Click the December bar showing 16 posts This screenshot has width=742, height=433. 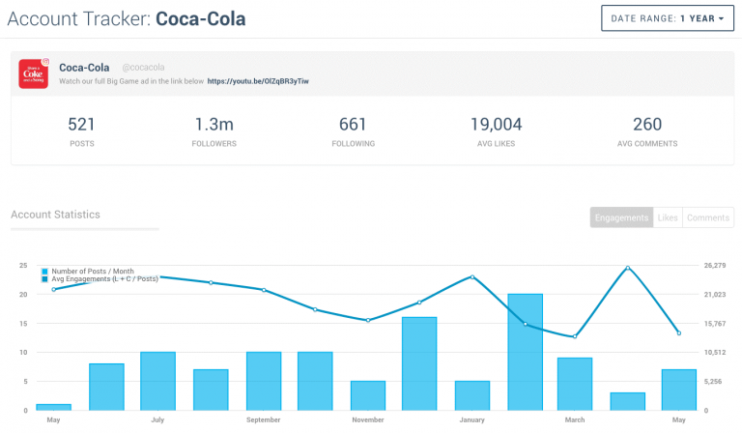[419, 363]
